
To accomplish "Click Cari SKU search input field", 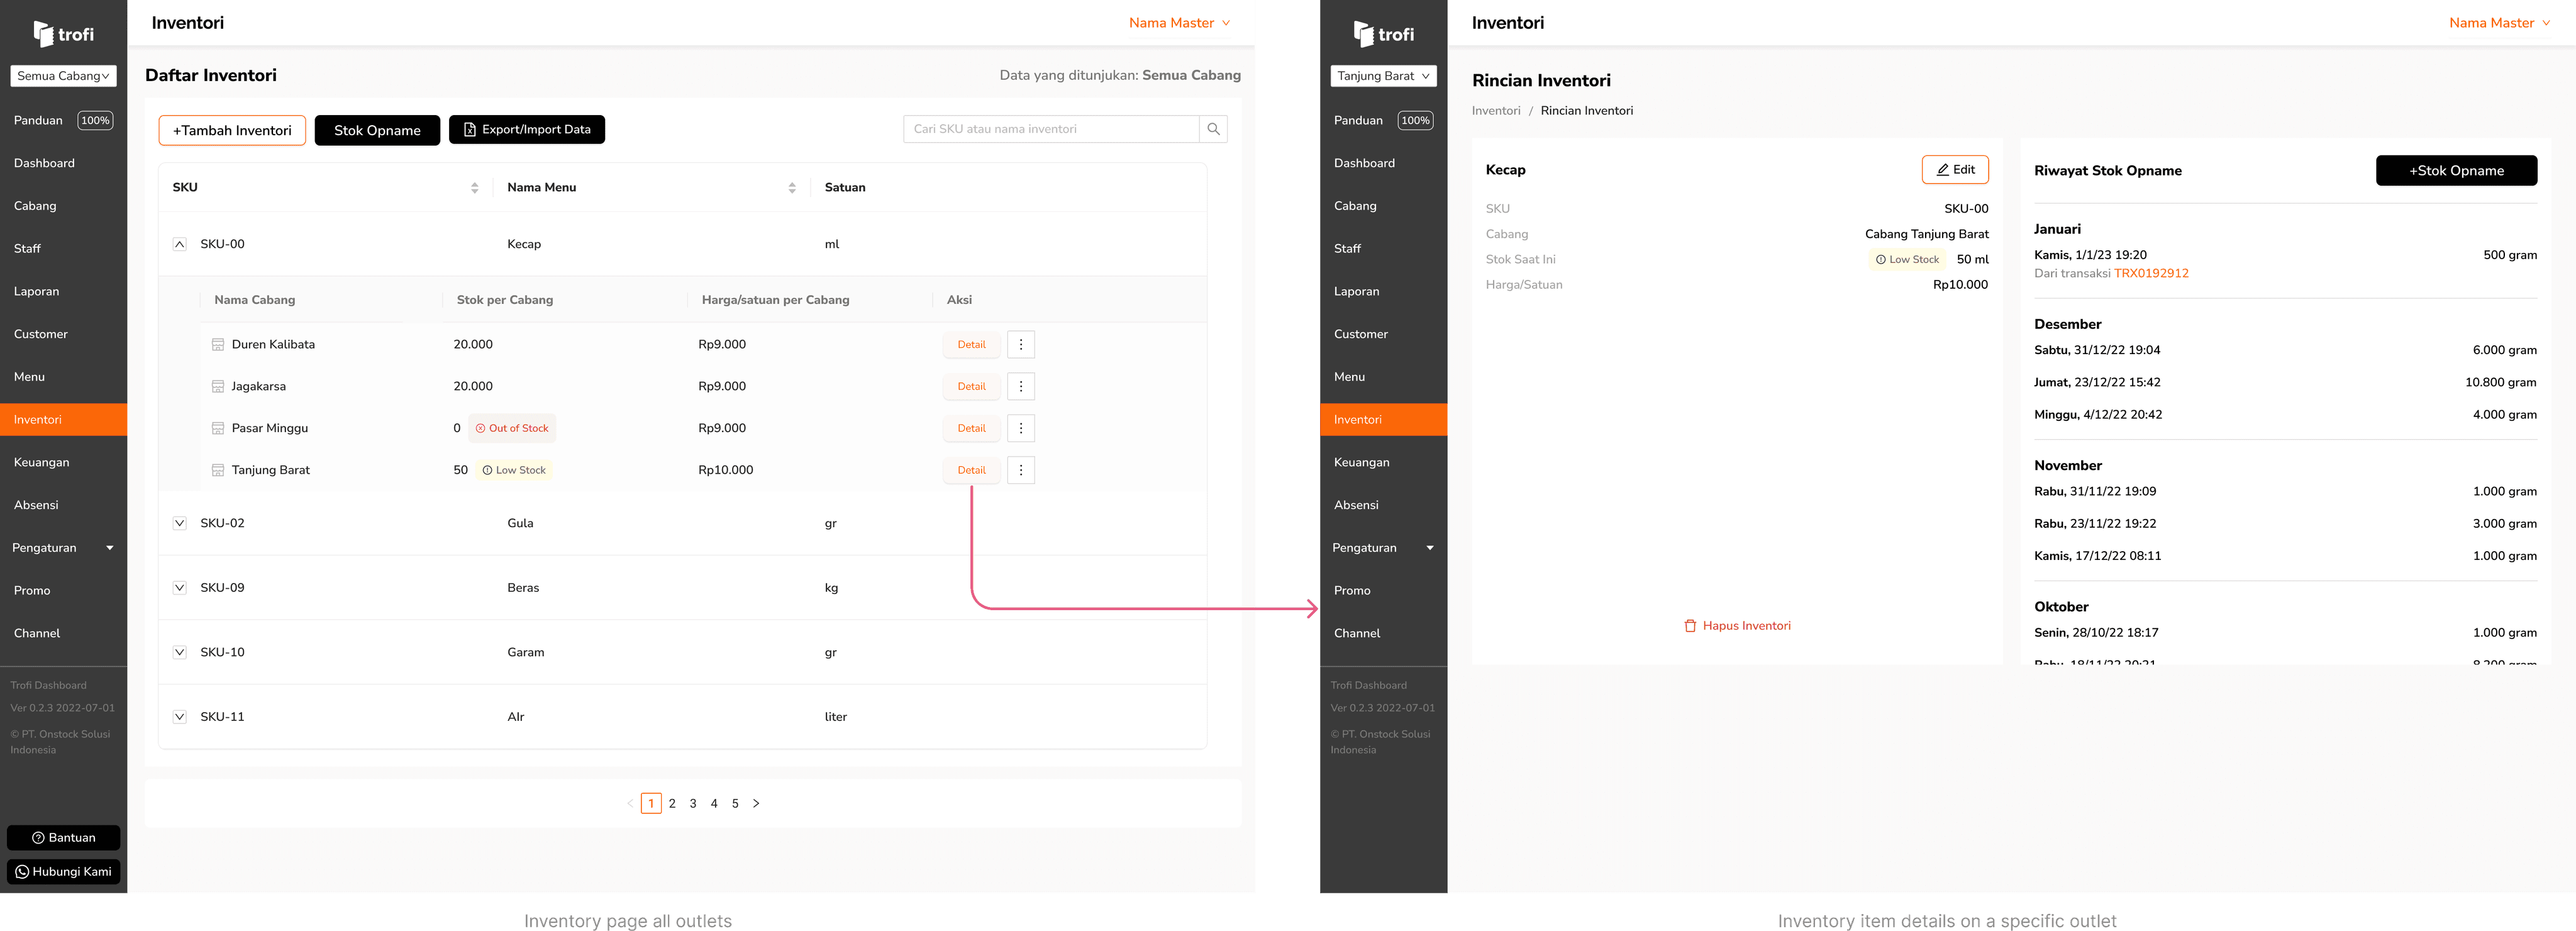I will click(x=1050, y=129).
